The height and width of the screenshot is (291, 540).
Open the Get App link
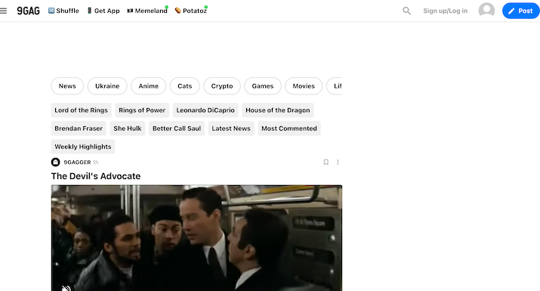coord(103,11)
